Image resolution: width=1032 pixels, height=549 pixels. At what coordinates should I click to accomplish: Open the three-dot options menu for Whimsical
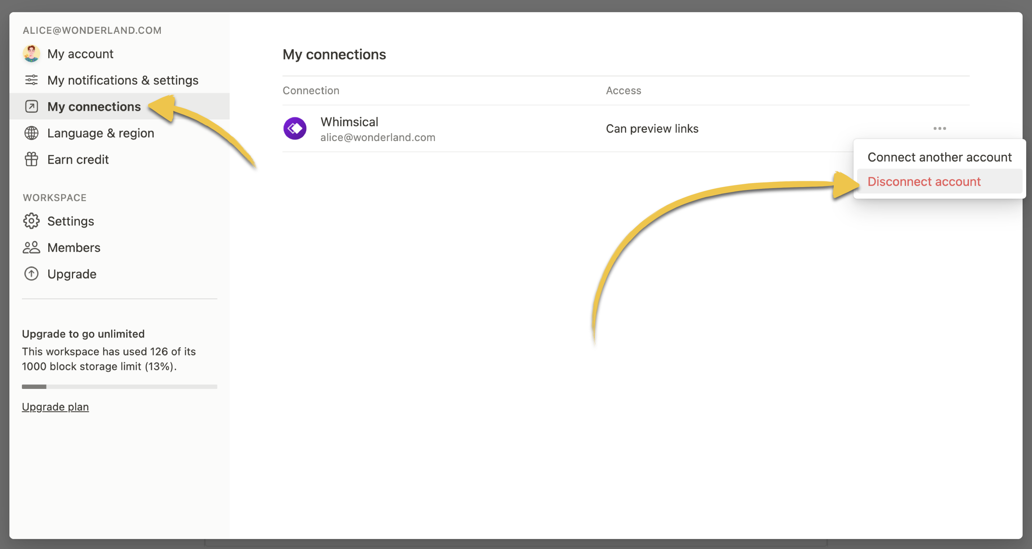coord(940,128)
